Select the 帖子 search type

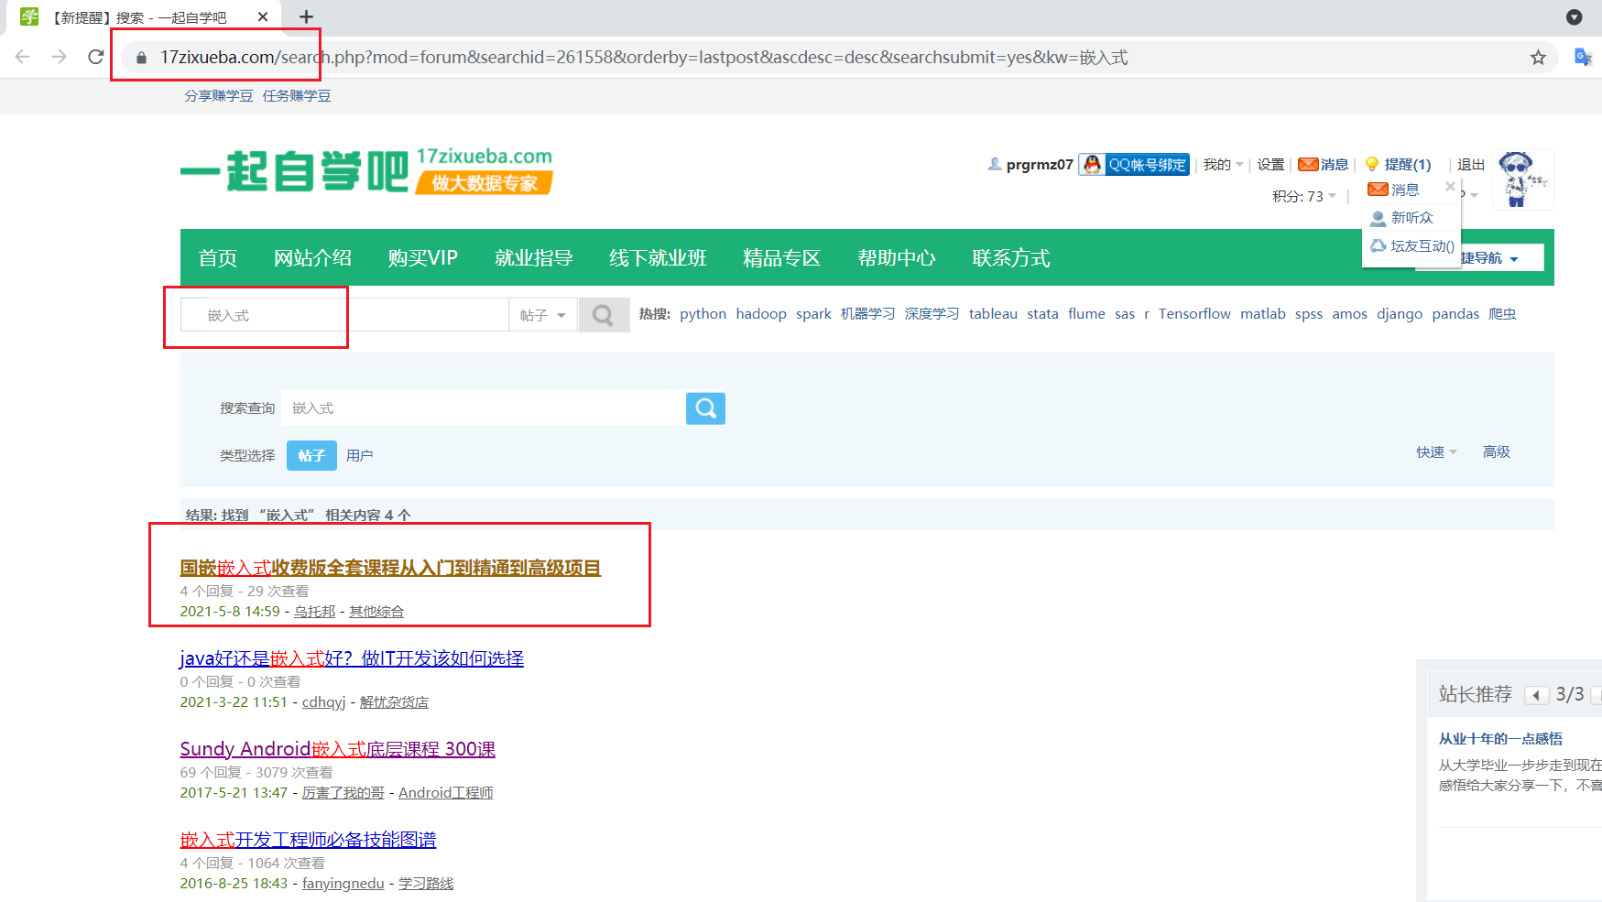click(311, 455)
